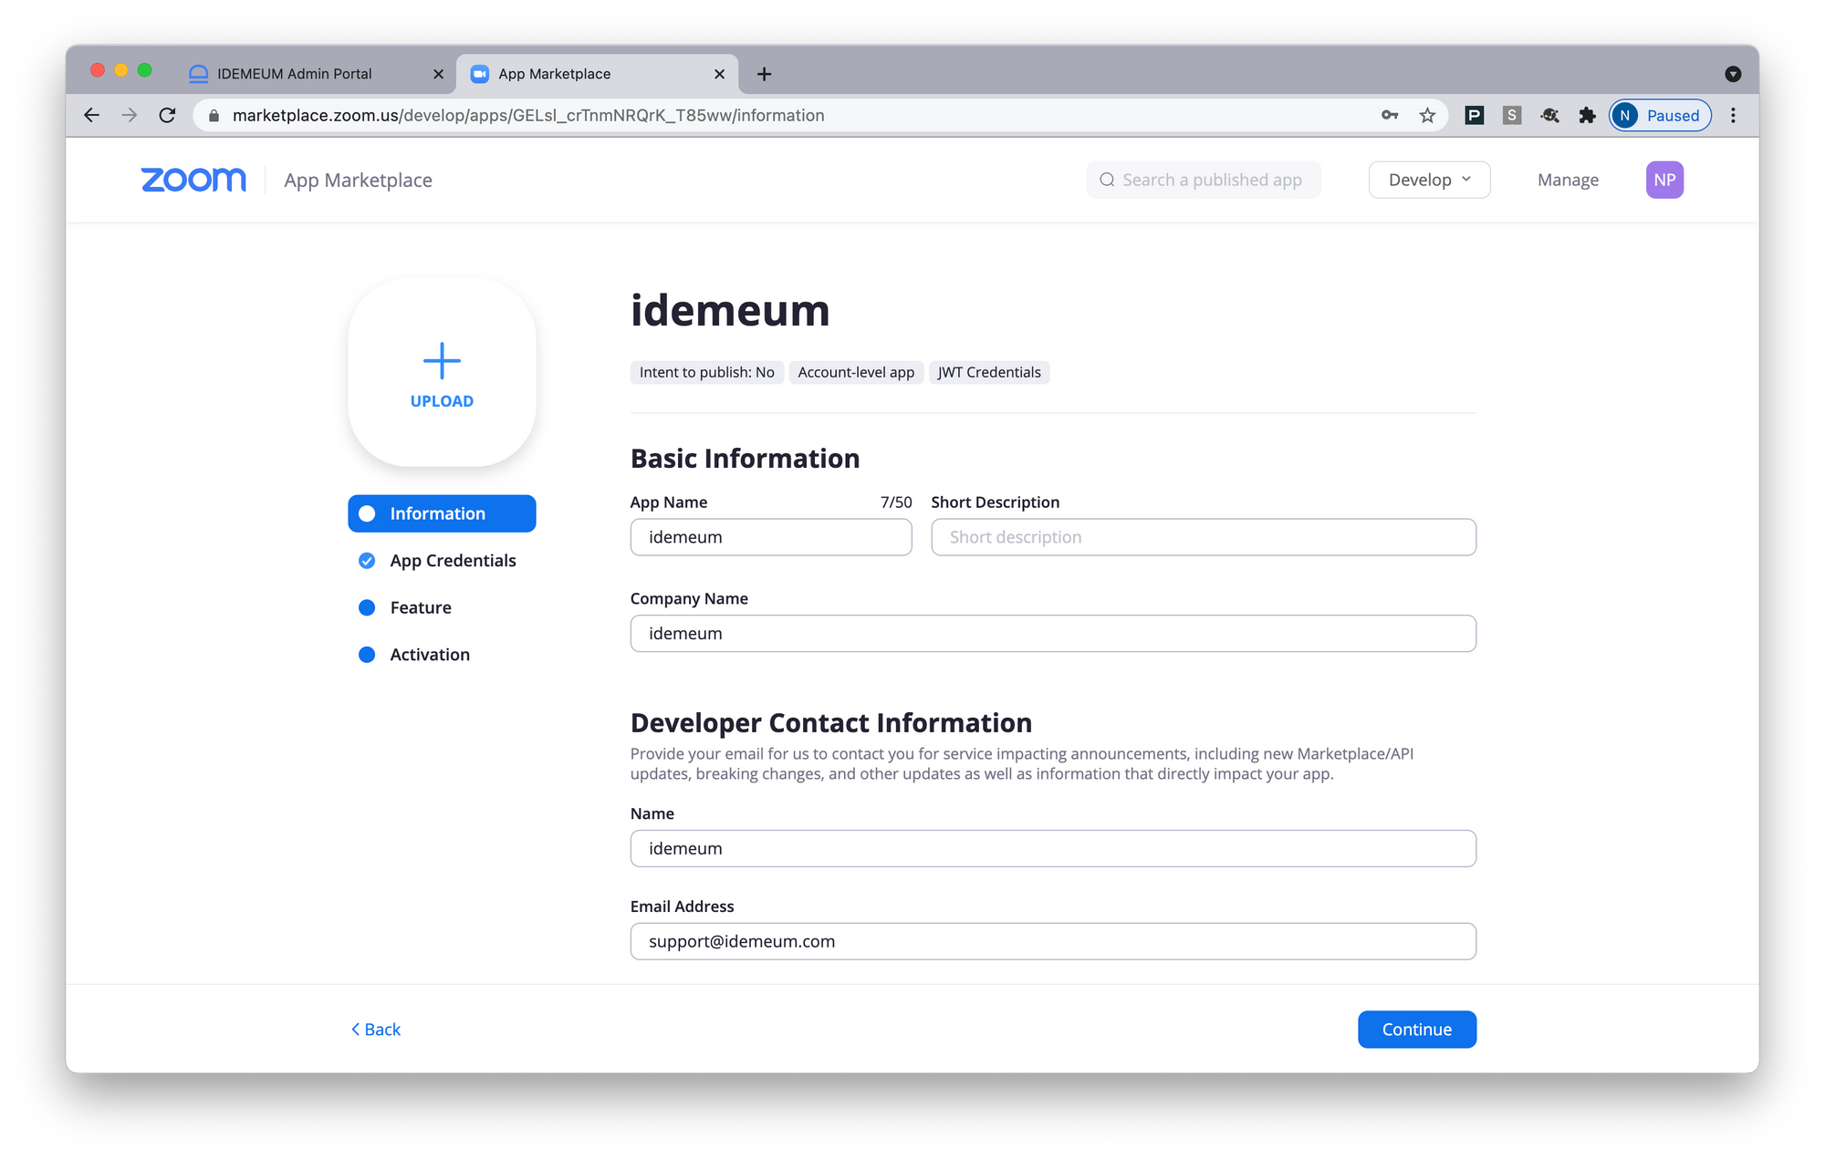Click the JWT Credentials tag
The image size is (1825, 1160).
[x=989, y=372]
